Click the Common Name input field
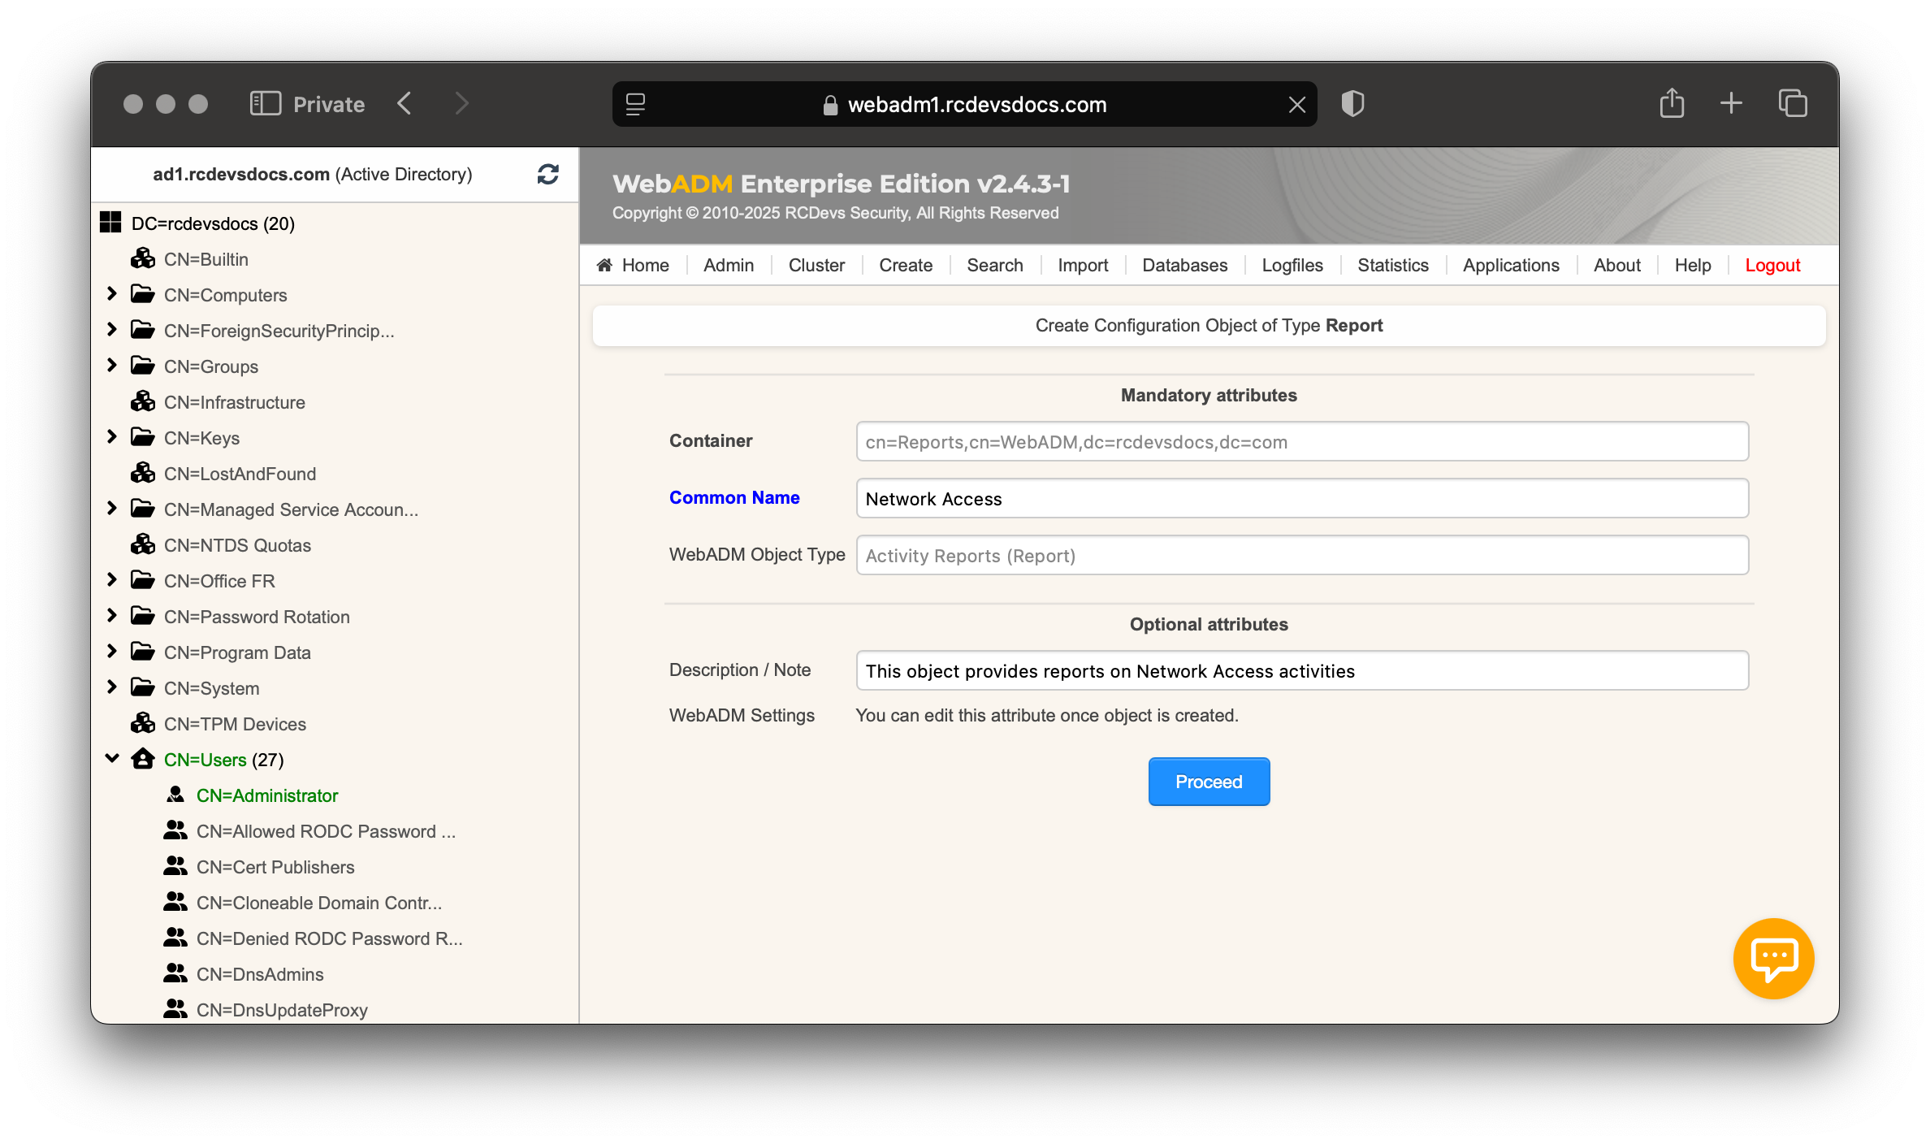This screenshot has height=1144, width=1930. (x=1302, y=498)
